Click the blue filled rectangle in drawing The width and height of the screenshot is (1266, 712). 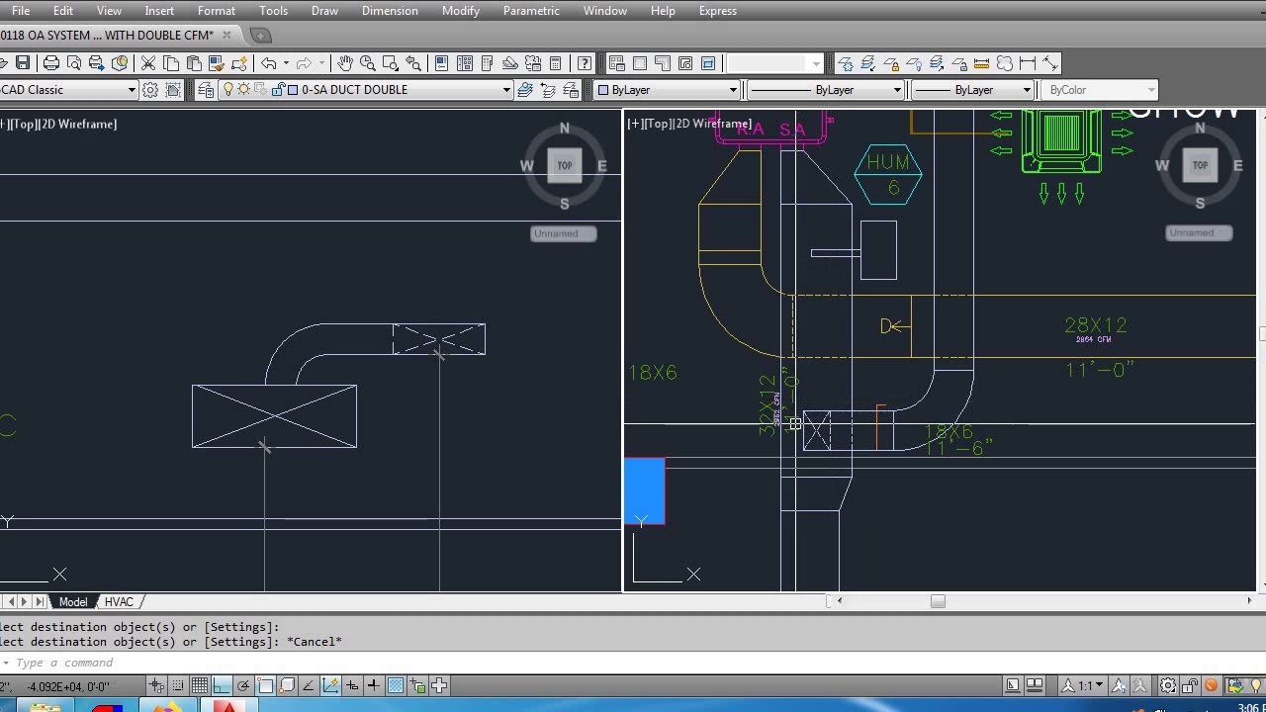pyautogui.click(x=644, y=490)
